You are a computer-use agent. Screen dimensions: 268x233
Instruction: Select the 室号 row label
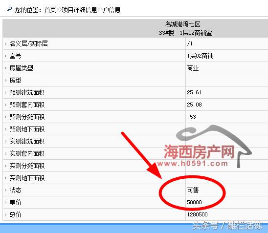(15, 56)
